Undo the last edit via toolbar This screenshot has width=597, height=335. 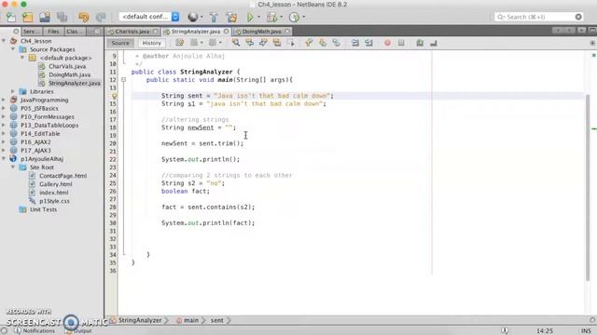(83, 17)
